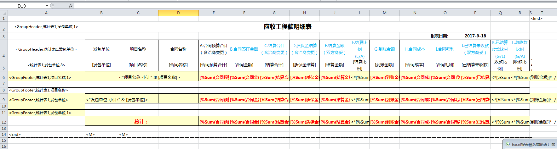Click the Select All corner triangle
Viewport: 557px width, 149px height.
pyautogui.click(x=4, y=13)
